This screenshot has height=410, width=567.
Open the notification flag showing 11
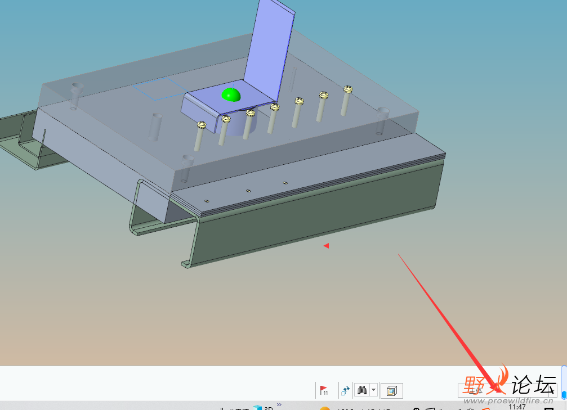[x=324, y=390]
